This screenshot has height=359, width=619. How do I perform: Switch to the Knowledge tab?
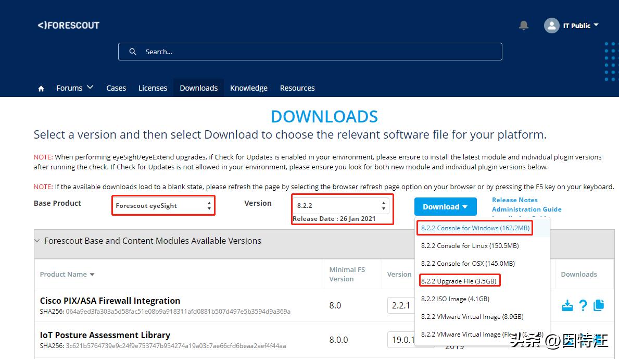pyautogui.click(x=248, y=88)
